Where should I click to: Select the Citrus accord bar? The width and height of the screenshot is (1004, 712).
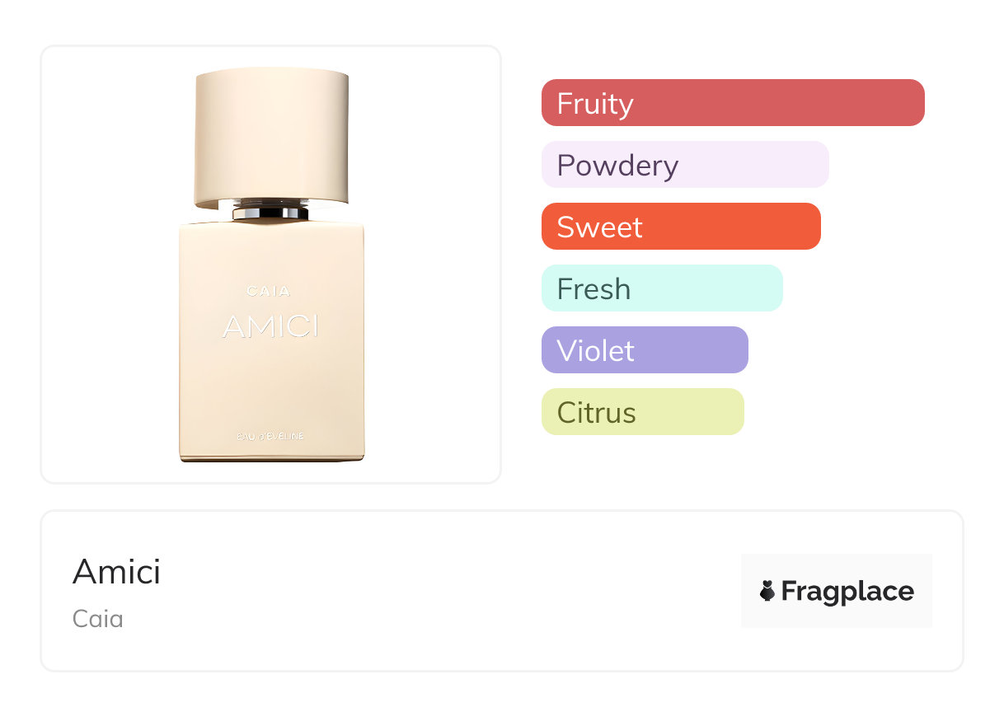(643, 412)
